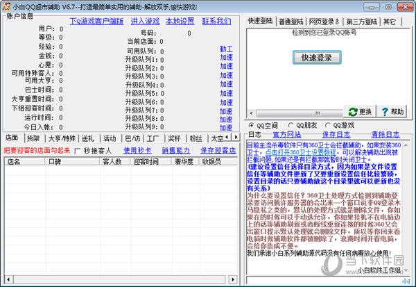Click the login panel scroll left arrow

[x=251, y=113]
